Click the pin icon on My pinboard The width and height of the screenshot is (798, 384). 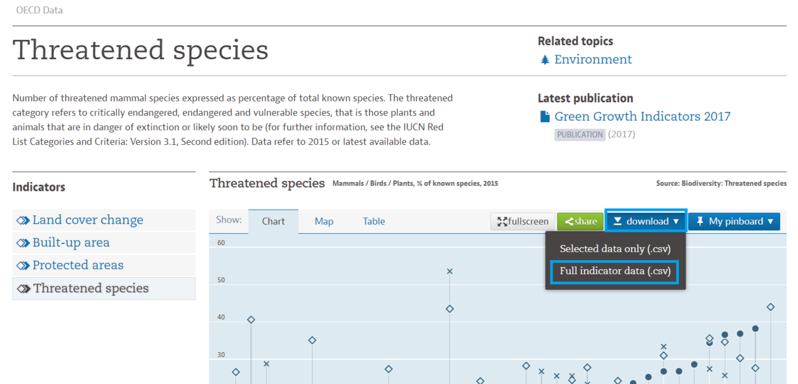point(700,221)
